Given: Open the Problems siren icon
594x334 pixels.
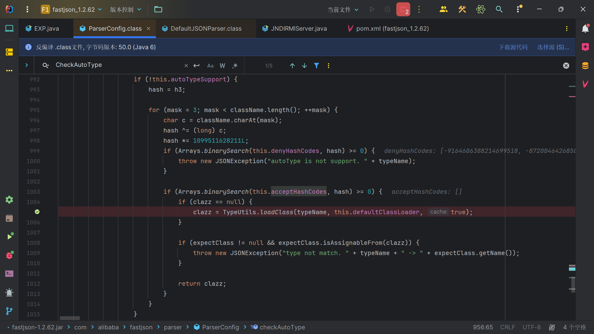Looking at the screenshot, I should [9, 293].
